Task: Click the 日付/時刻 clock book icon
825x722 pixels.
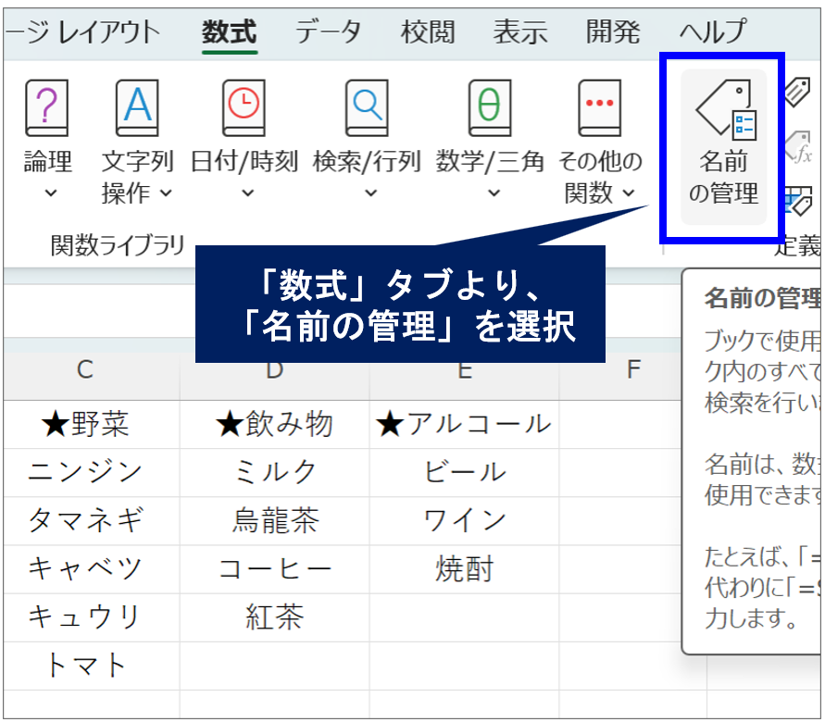Action: pos(244,108)
